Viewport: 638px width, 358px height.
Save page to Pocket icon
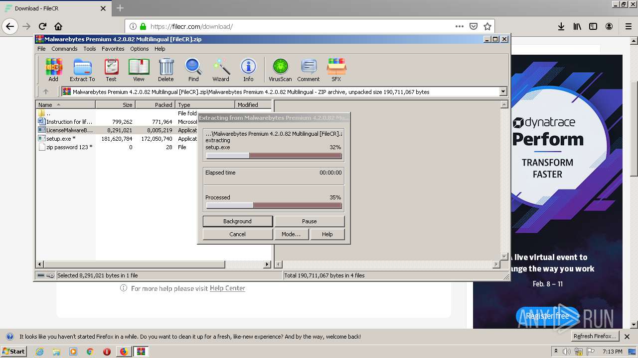(474, 26)
